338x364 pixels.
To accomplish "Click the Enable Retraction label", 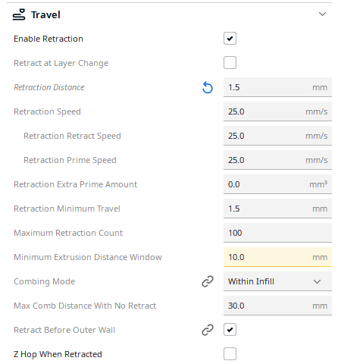I will click(49, 39).
